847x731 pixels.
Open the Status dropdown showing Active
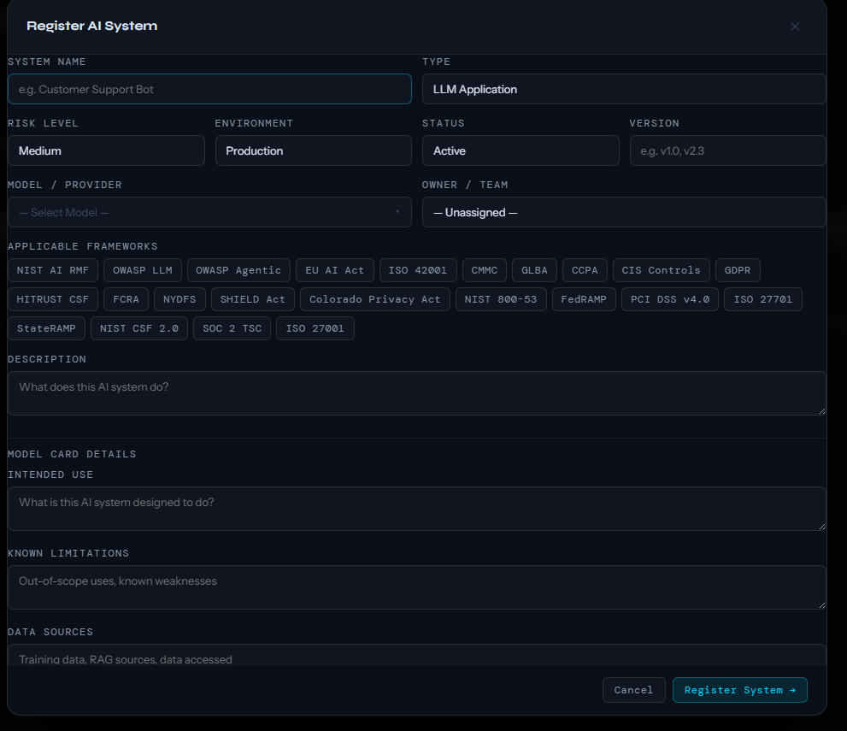[521, 150]
